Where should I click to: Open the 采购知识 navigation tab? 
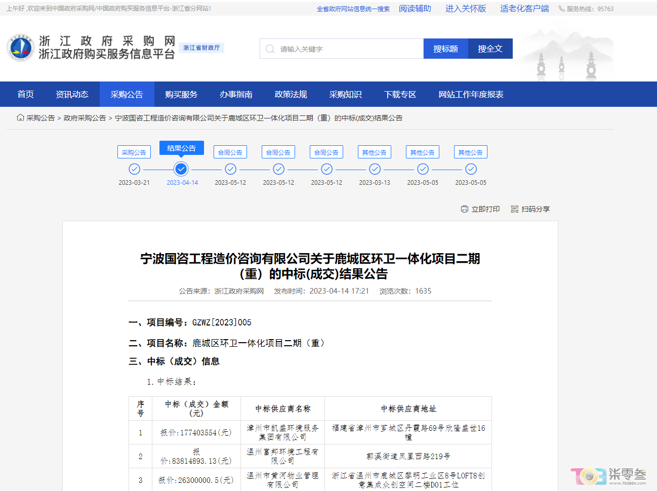(345, 94)
